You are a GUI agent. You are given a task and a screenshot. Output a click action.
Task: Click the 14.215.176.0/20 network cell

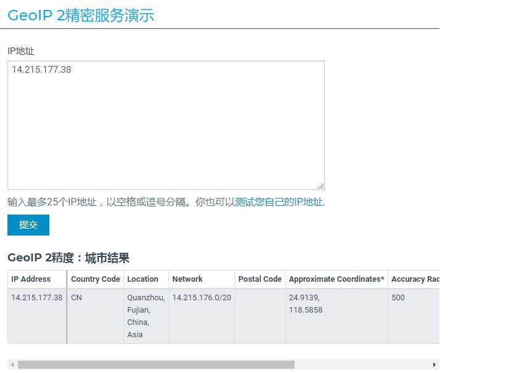click(x=201, y=316)
